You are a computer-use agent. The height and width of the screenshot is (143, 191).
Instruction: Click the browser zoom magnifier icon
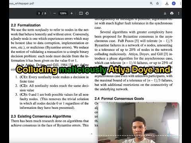coord(151,4)
